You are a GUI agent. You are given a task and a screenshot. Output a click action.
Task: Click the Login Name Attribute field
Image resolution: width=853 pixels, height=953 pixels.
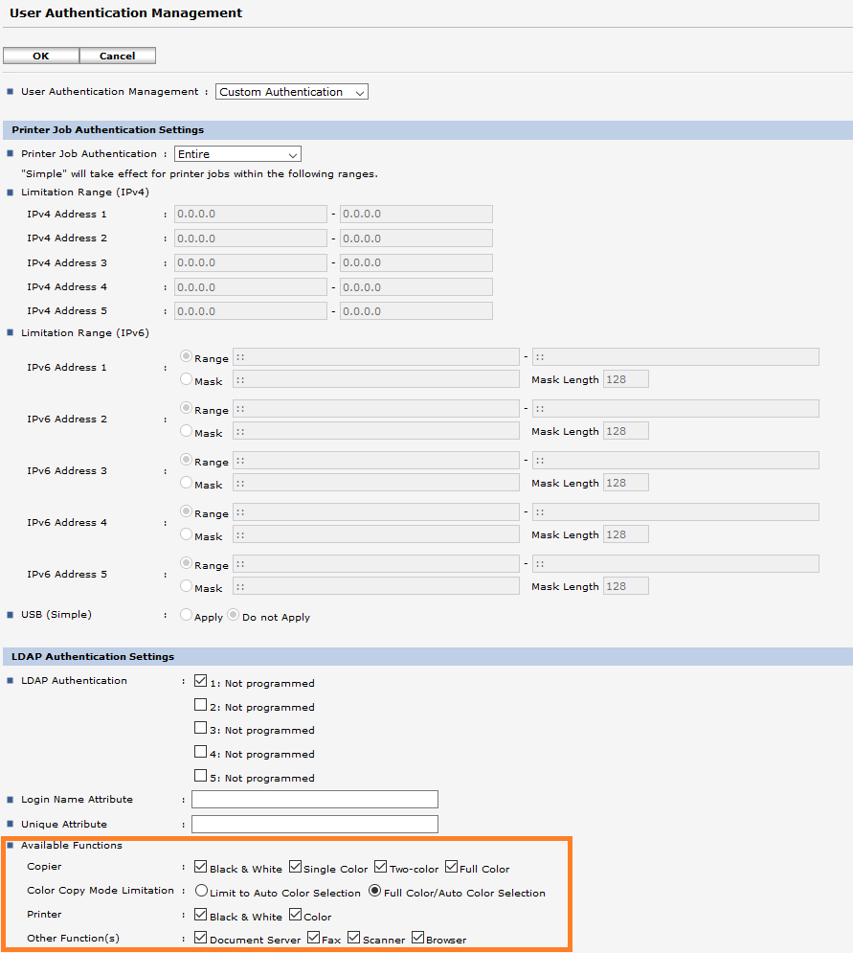coord(314,800)
